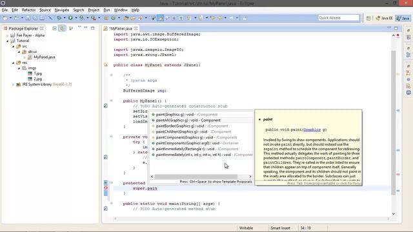
Task: Open the Source menu
Action: click(45, 10)
